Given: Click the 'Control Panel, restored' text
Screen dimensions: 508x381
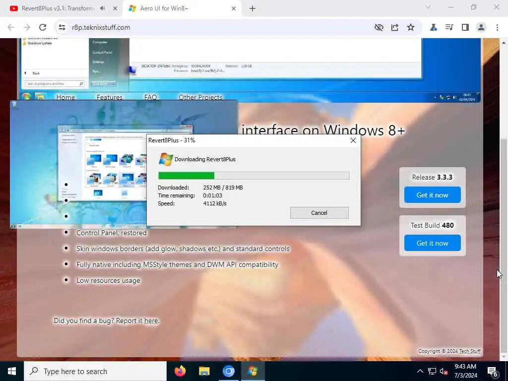Looking at the screenshot, I should [x=112, y=233].
